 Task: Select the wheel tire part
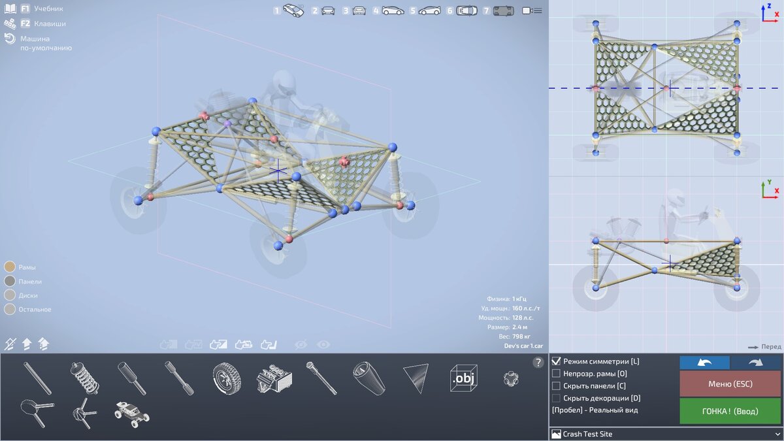click(x=226, y=378)
